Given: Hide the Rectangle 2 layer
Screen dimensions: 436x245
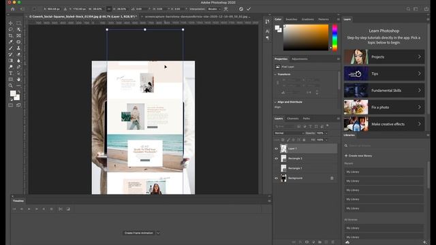Looking at the screenshot, I should 277,159.
